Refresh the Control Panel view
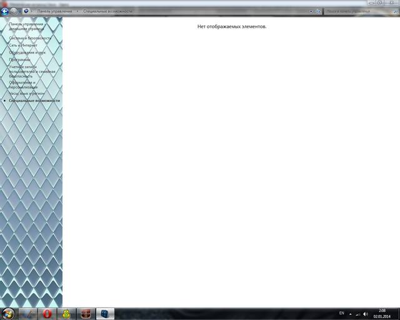Image resolution: width=400 pixels, height=320 pixels. coord(318,11)
